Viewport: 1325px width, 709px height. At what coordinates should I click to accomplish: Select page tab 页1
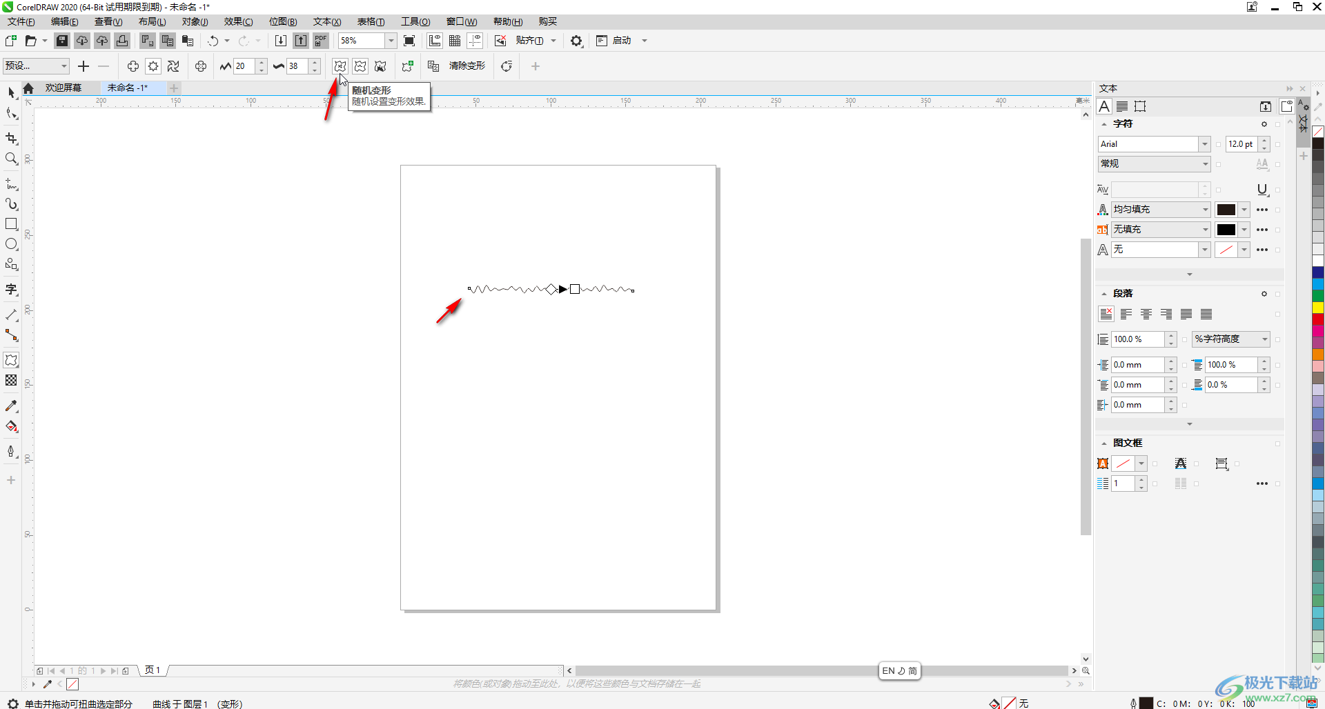point(153,670)
